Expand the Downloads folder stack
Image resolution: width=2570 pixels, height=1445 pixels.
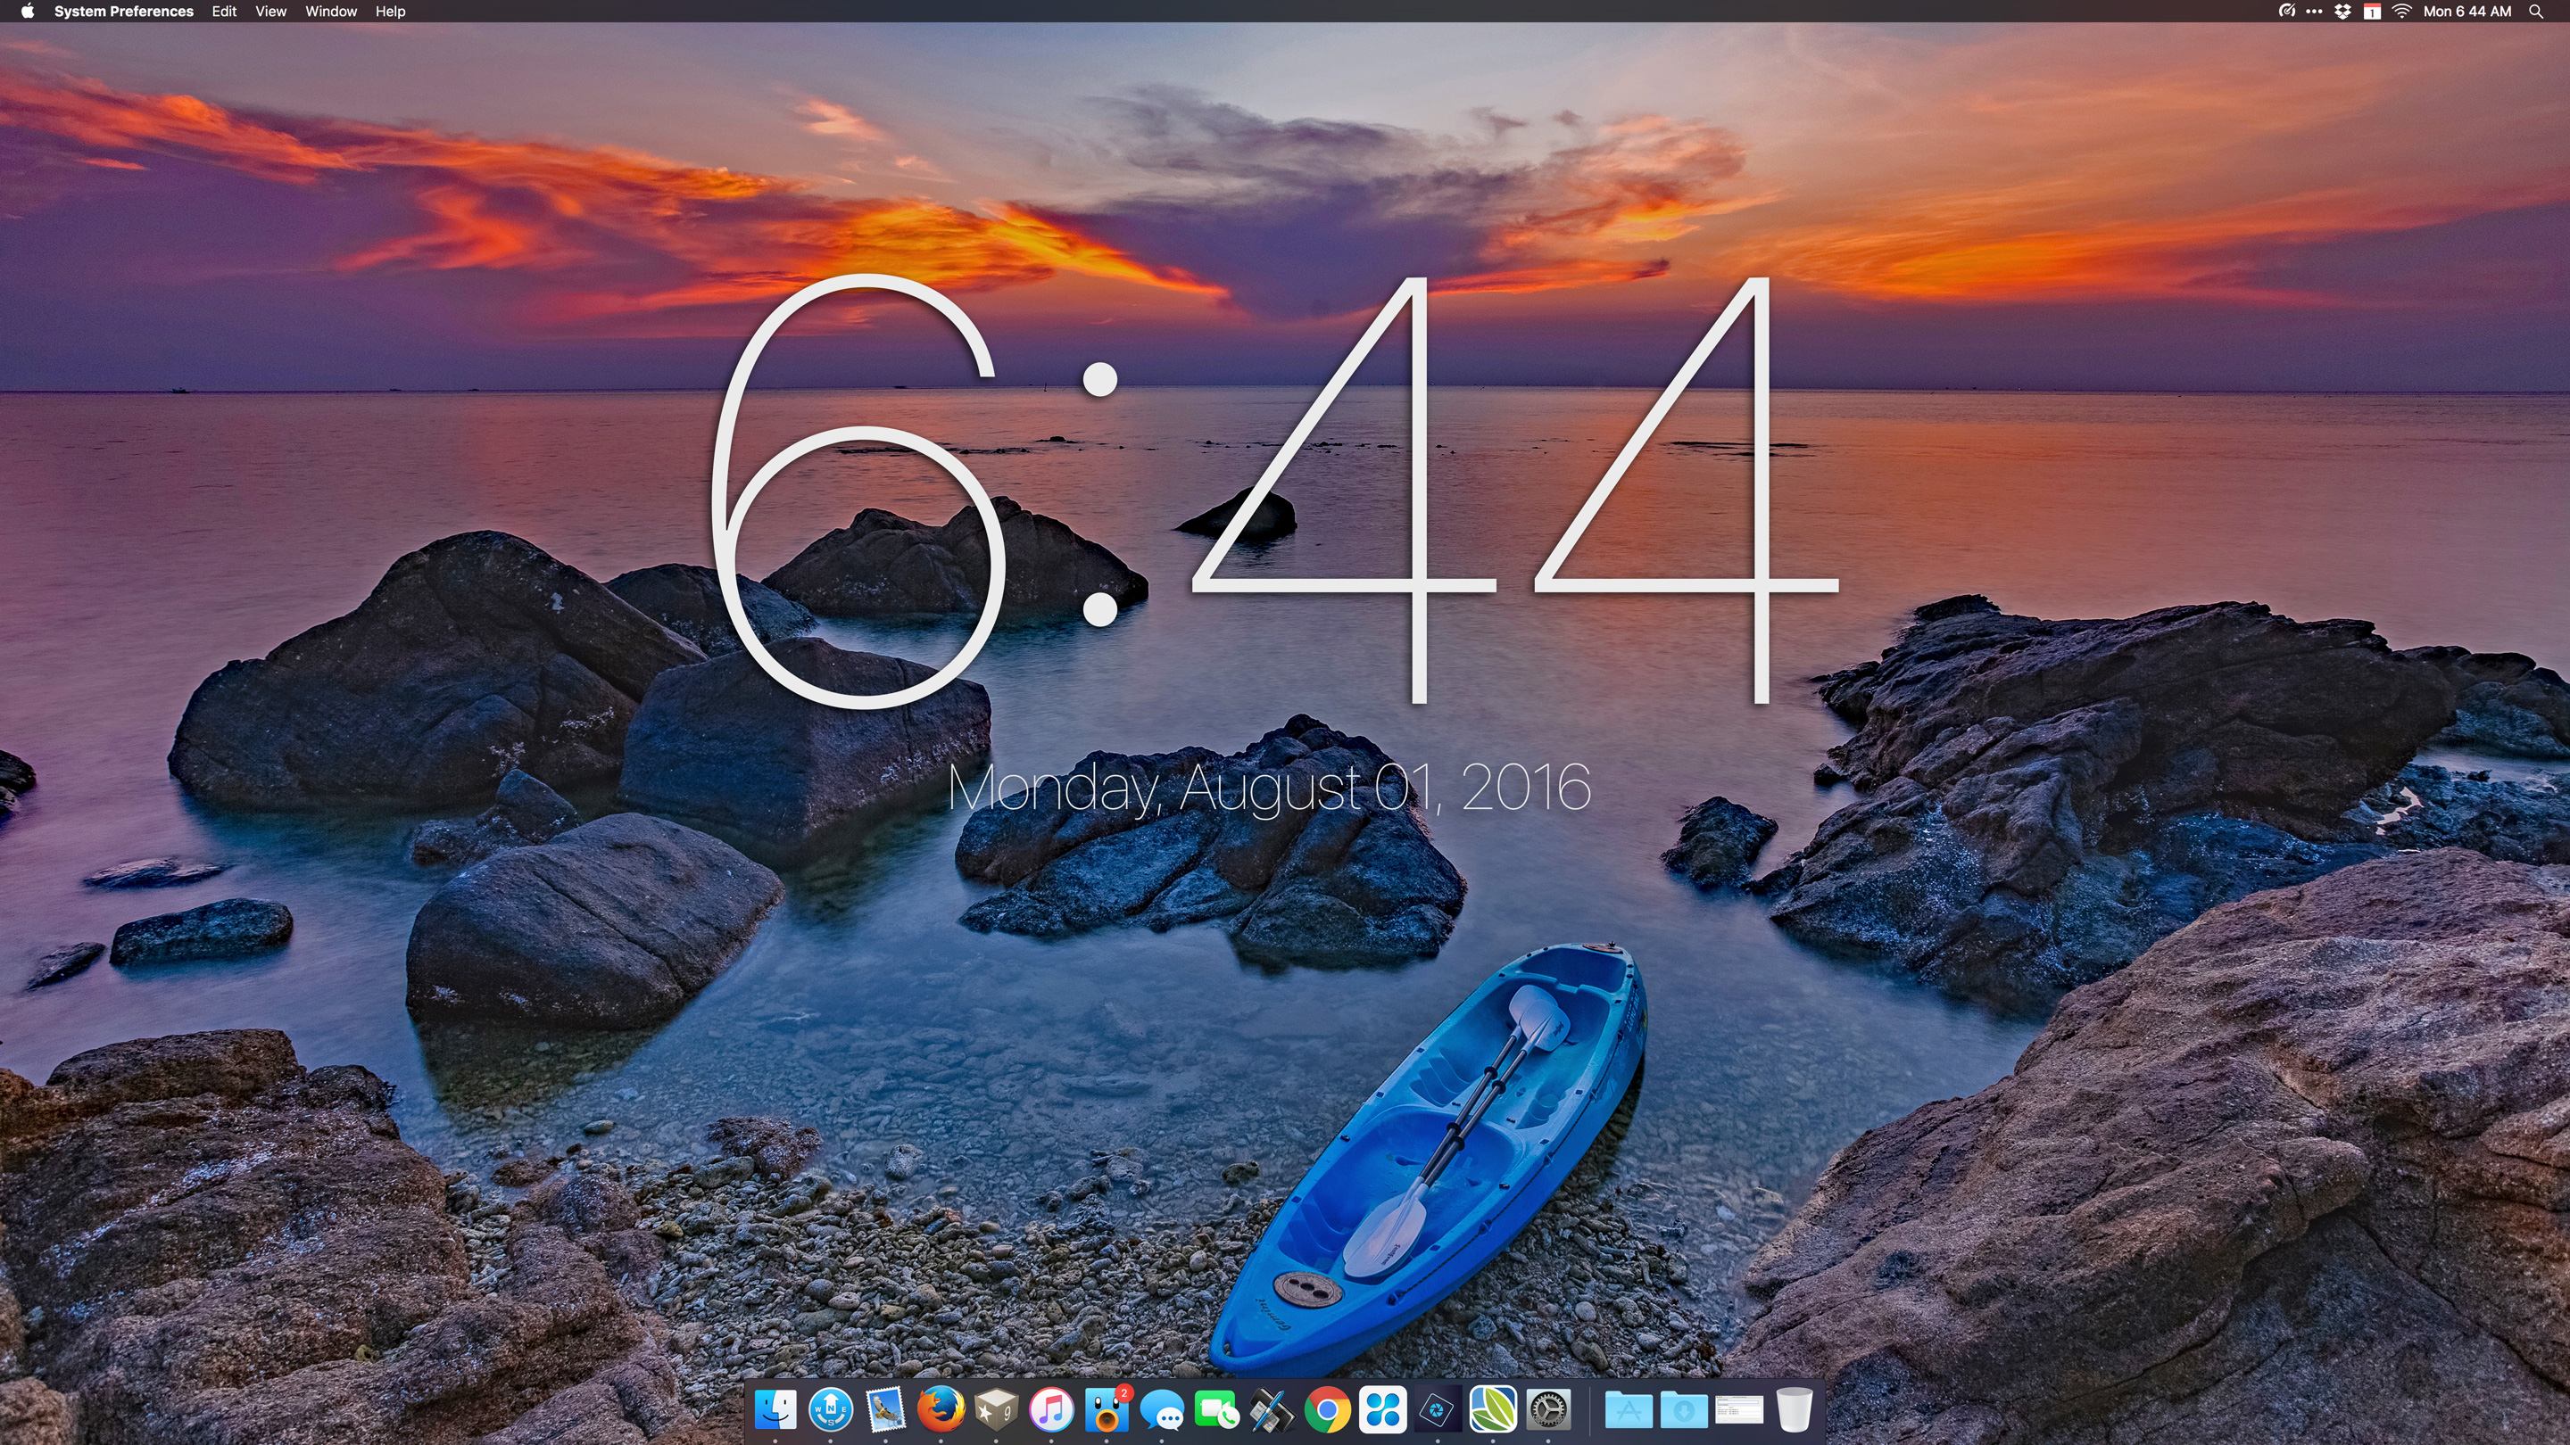[x=1683, y=1410]
